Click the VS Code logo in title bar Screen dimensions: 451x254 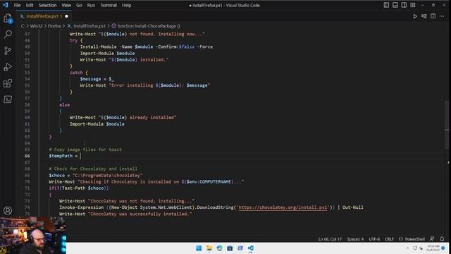(6, 5)
